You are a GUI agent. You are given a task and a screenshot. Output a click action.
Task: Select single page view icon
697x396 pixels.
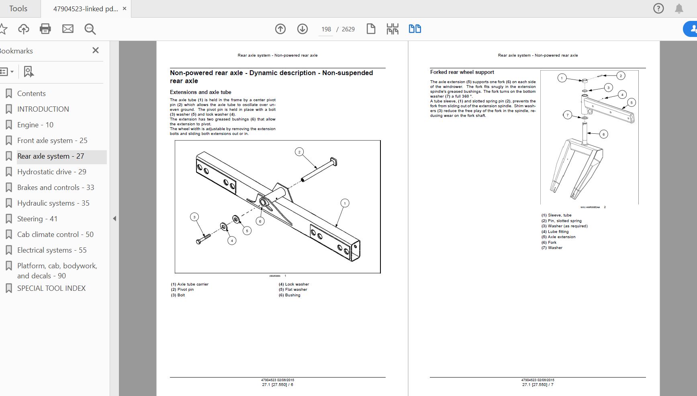point(371,29)
